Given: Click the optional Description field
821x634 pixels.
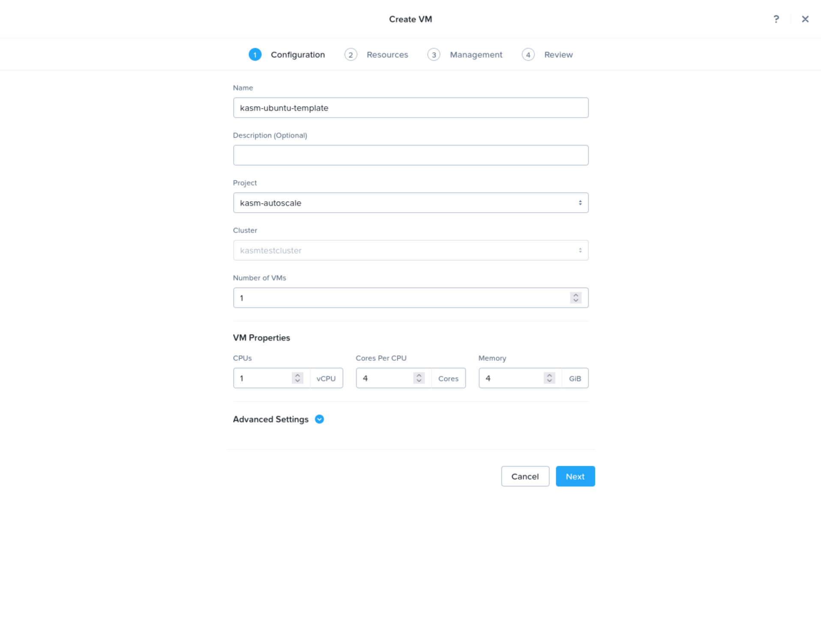Looking at the screenshot, I should coord(410,155).
